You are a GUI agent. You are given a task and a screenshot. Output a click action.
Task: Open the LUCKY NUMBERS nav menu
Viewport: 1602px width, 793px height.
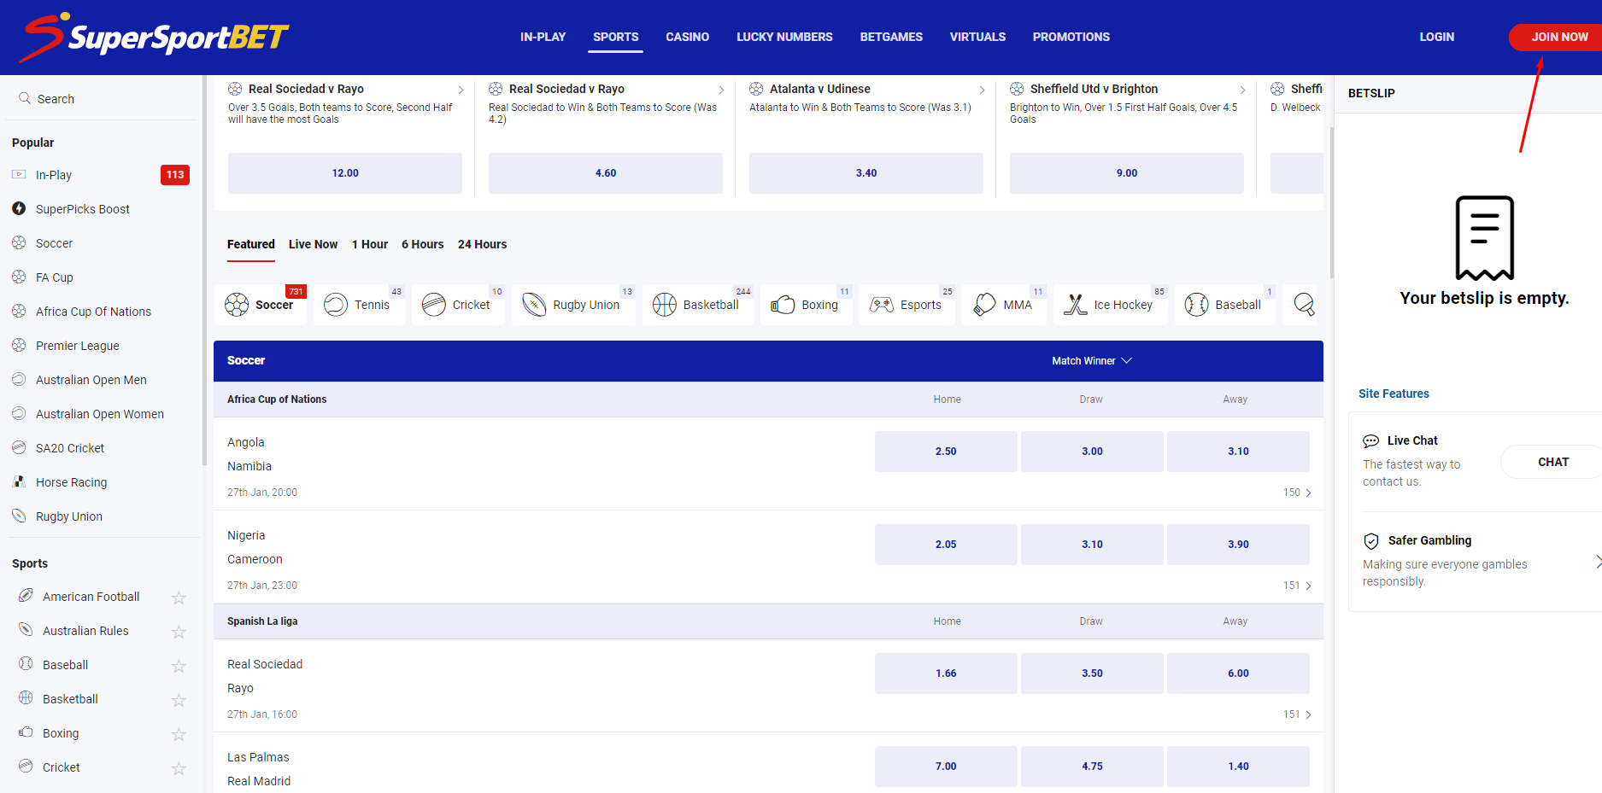coord(784,37)
